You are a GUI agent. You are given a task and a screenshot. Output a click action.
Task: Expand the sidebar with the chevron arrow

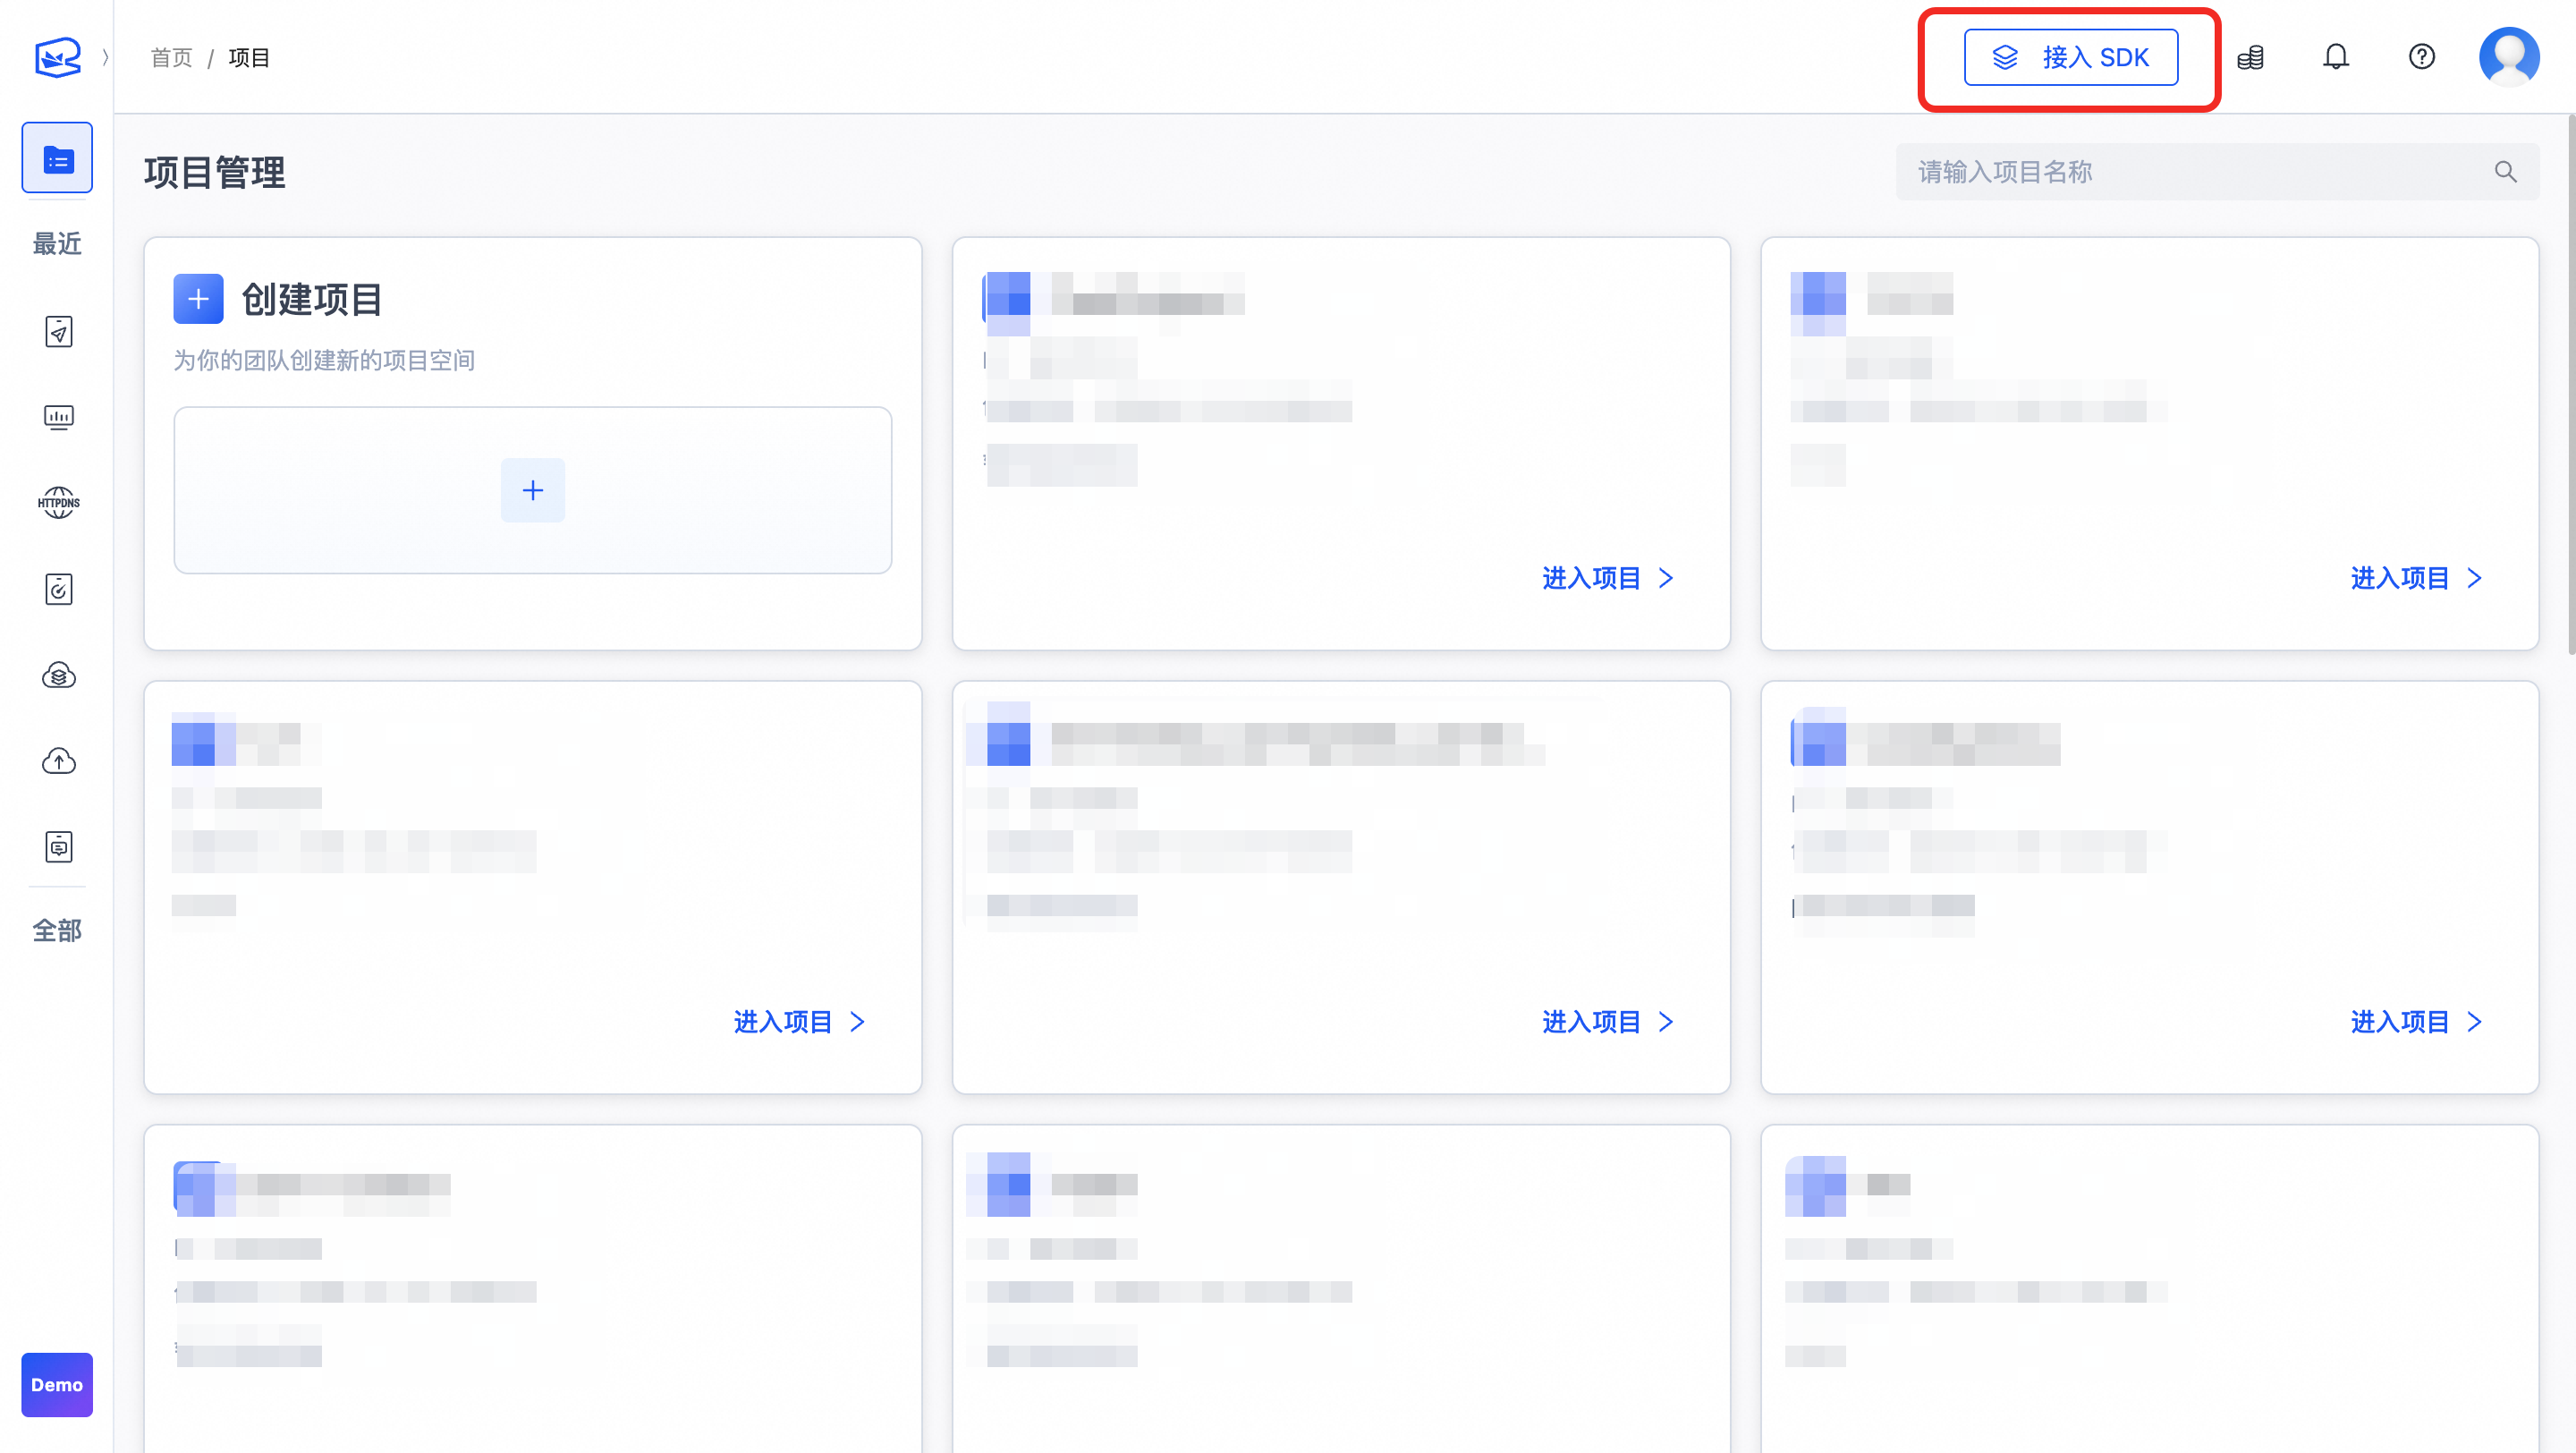pos(105,57)
